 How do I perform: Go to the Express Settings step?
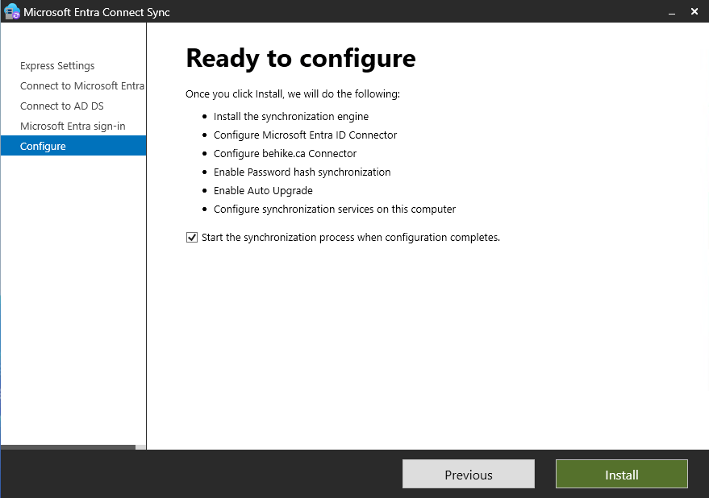(57, 66)
